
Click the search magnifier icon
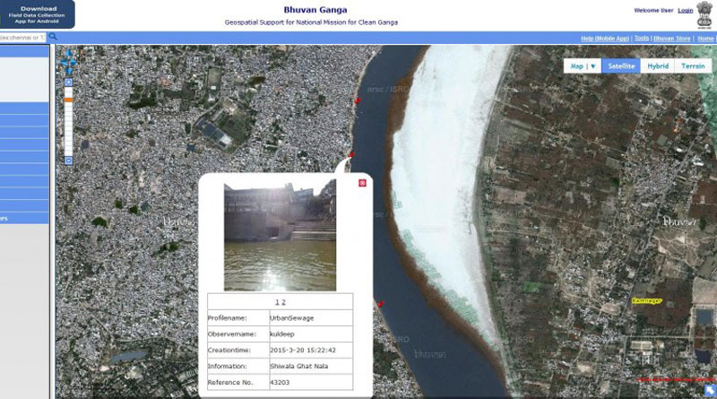pyautogui.click(x=53, y=37)
